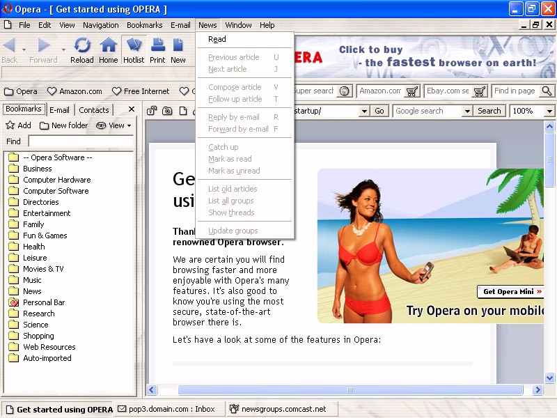Switch to the Contacts tab
This screenshot has height=418, width=557.
pos(94,109)
